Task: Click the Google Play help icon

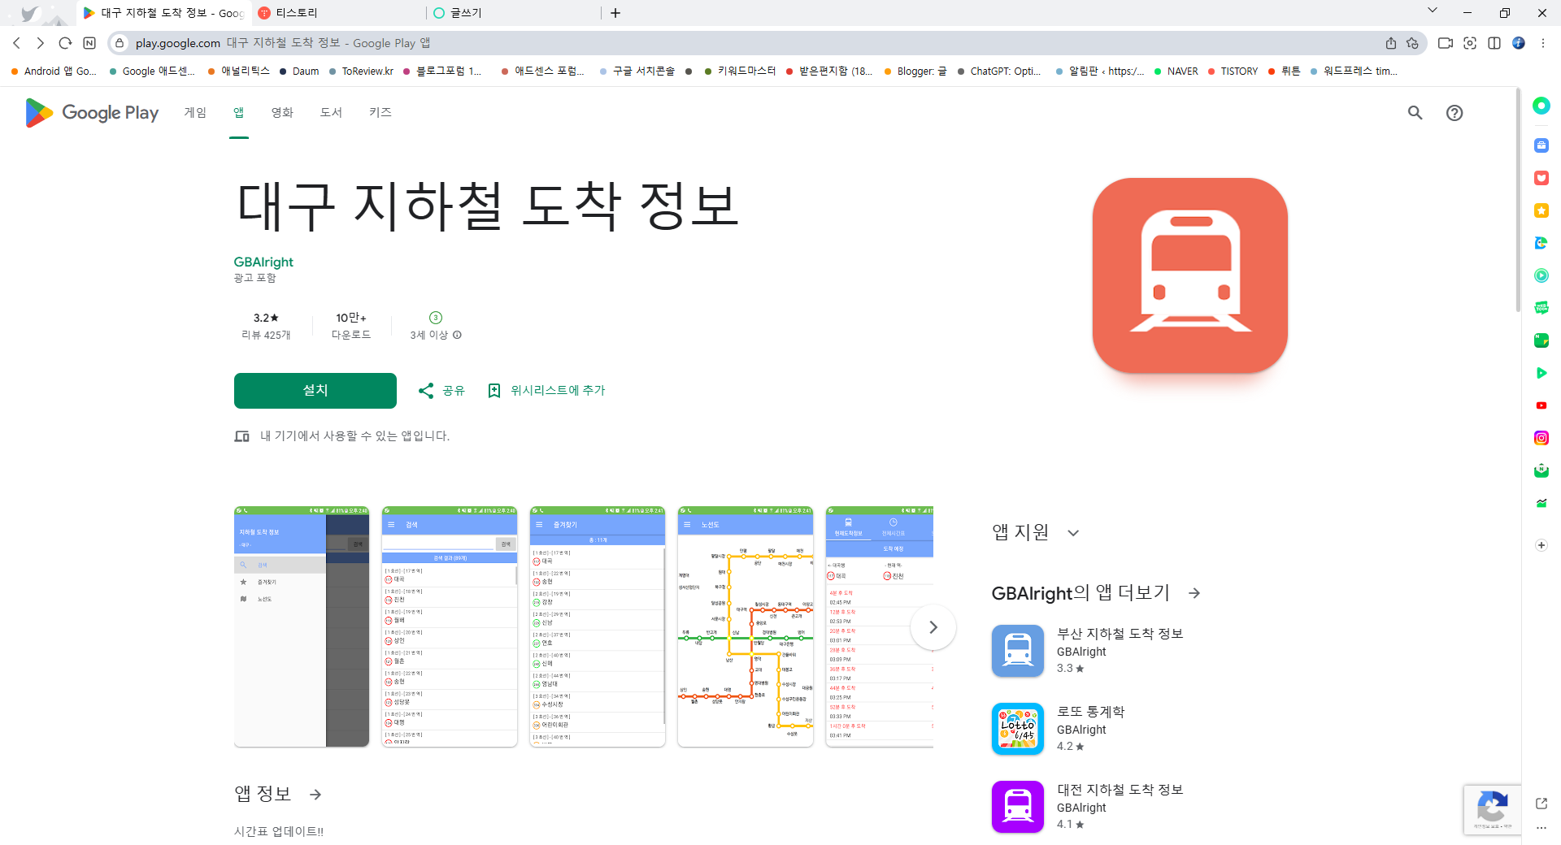Action: tap(1455, 113)
